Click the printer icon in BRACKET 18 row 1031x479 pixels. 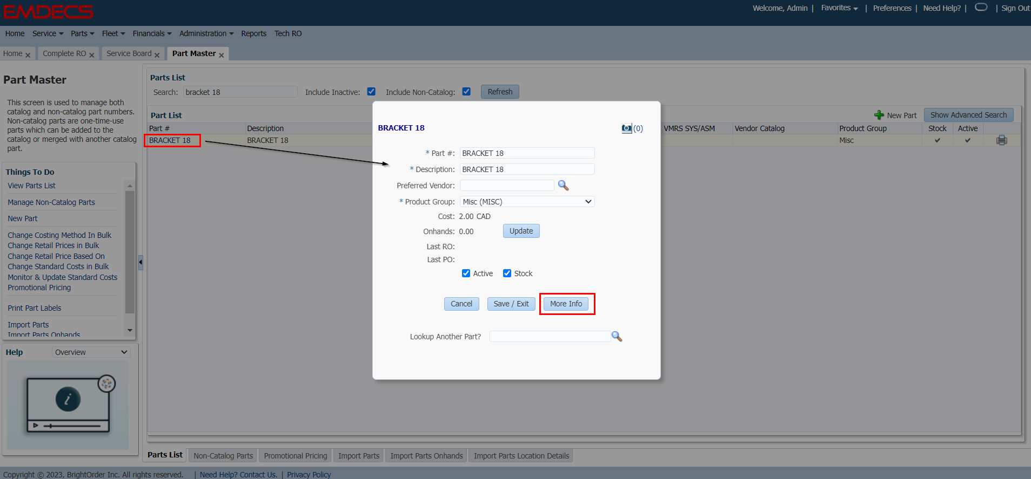tap(1001, 140)
